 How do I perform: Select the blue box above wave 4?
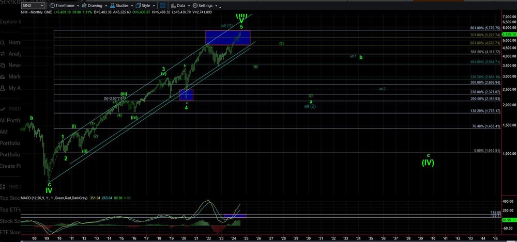(x=186, y=95)
